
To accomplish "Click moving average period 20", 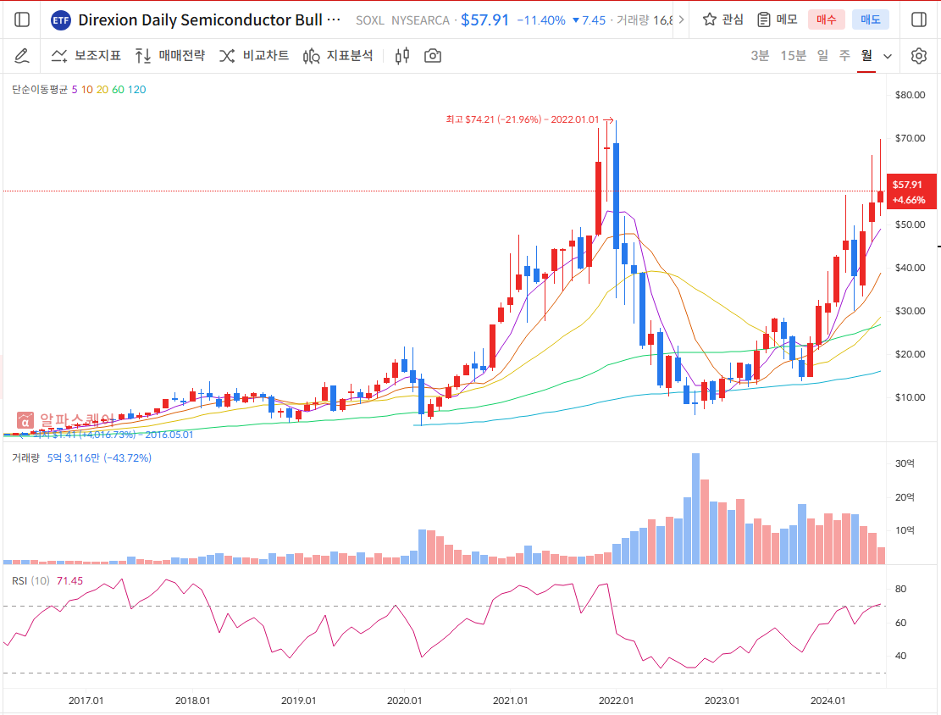I will point(102,90).
